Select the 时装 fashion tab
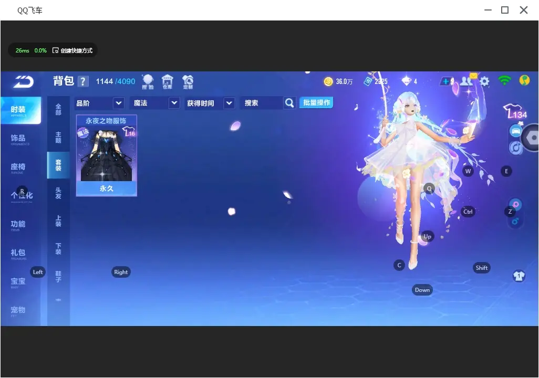The image size is (539, 378). 20,110
